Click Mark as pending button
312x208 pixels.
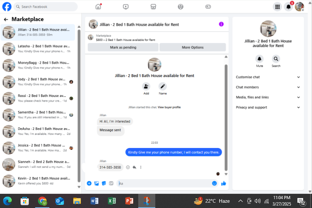(x=123, y=47)
